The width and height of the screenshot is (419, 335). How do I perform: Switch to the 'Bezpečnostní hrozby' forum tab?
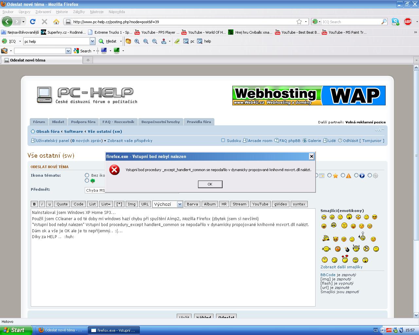[160, 122]
